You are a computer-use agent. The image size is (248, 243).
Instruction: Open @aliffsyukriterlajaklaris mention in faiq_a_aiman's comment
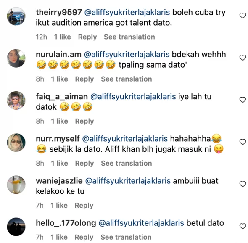[x=133, y=97]
